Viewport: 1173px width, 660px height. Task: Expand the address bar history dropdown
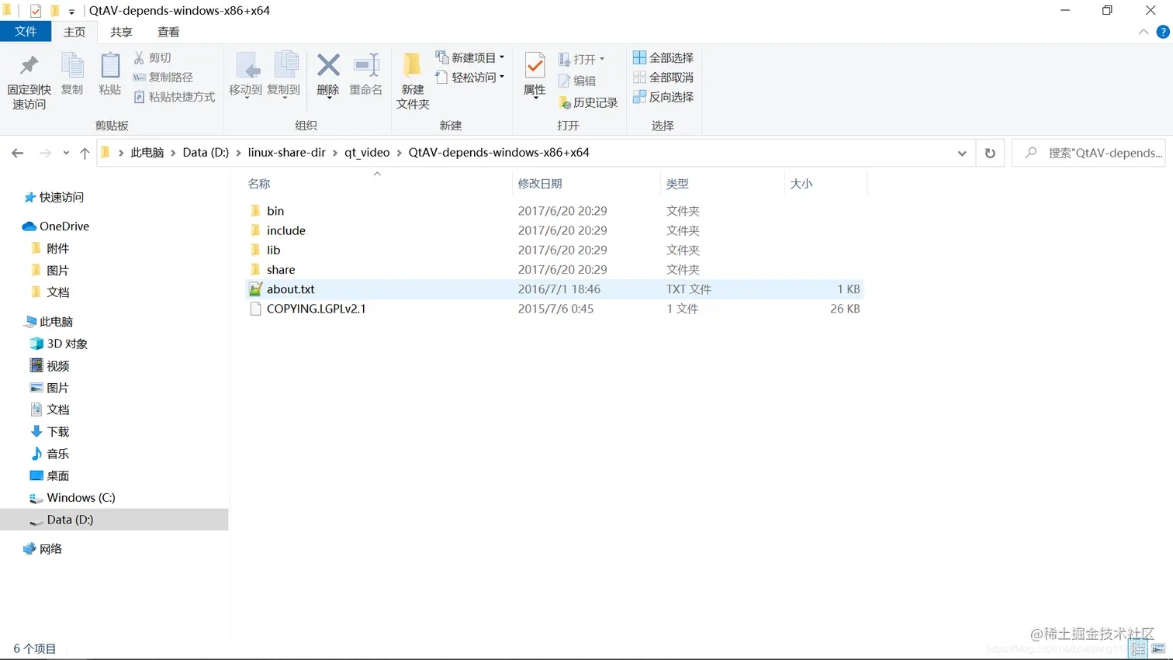click(x=962, y=153)
